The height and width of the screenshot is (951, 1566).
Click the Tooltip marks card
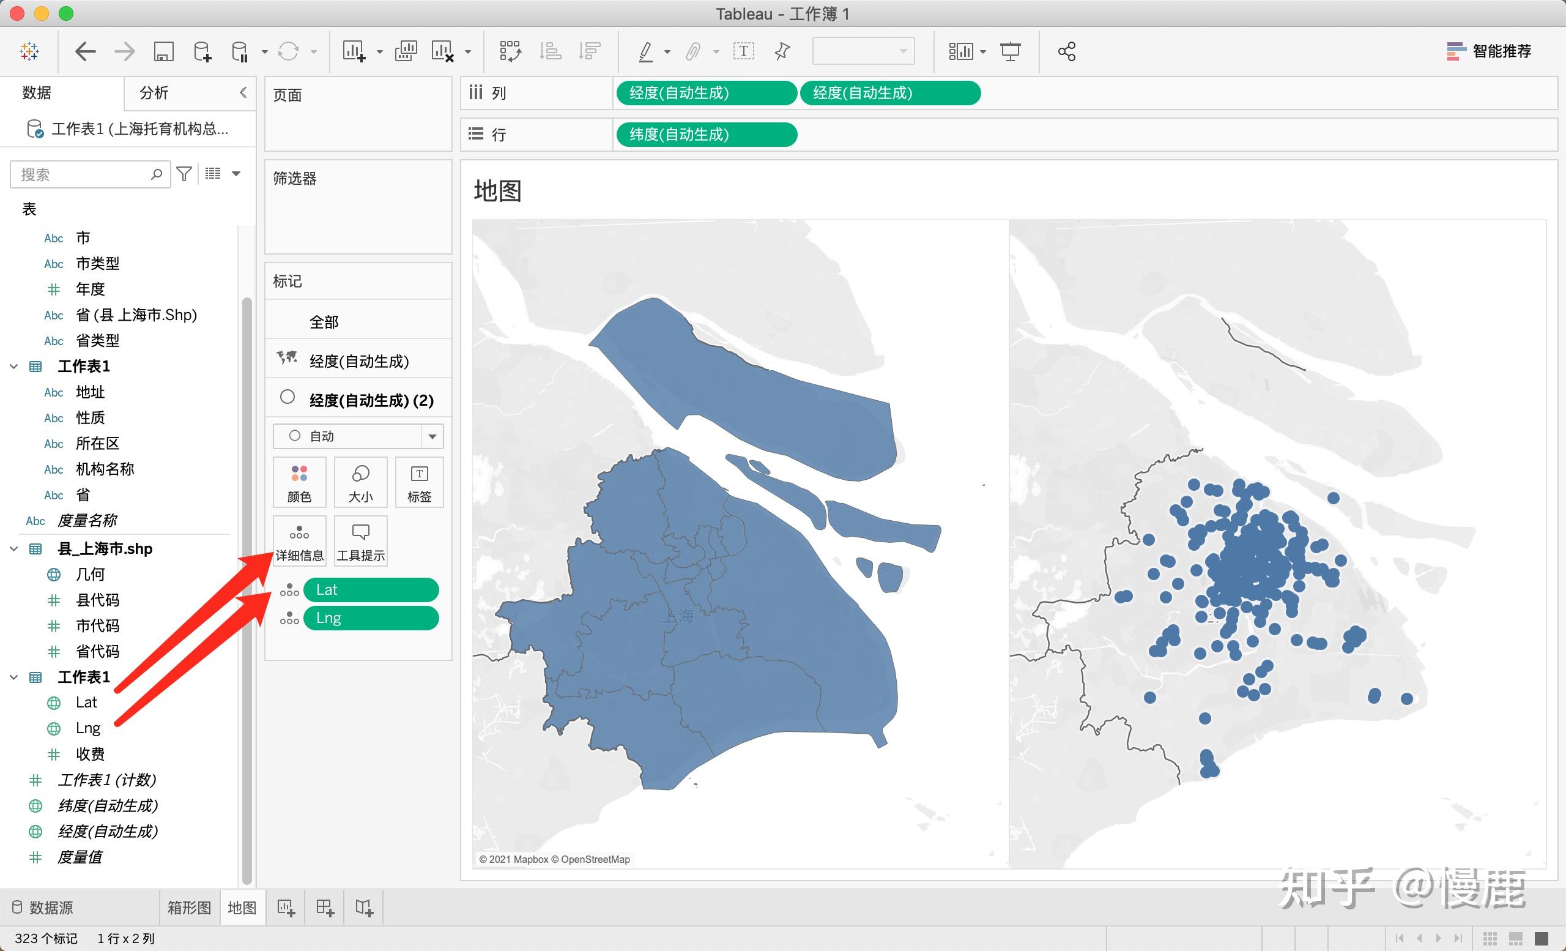pos(360,541)
